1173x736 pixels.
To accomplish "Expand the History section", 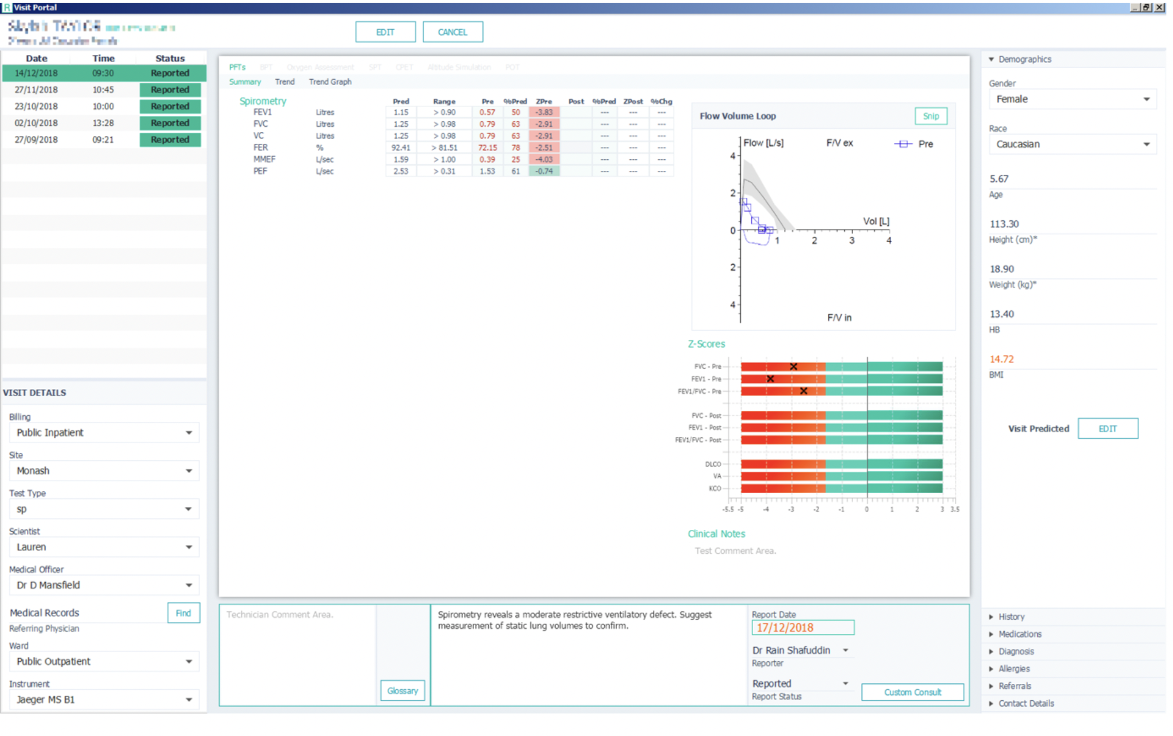I will pos(1010,617).
